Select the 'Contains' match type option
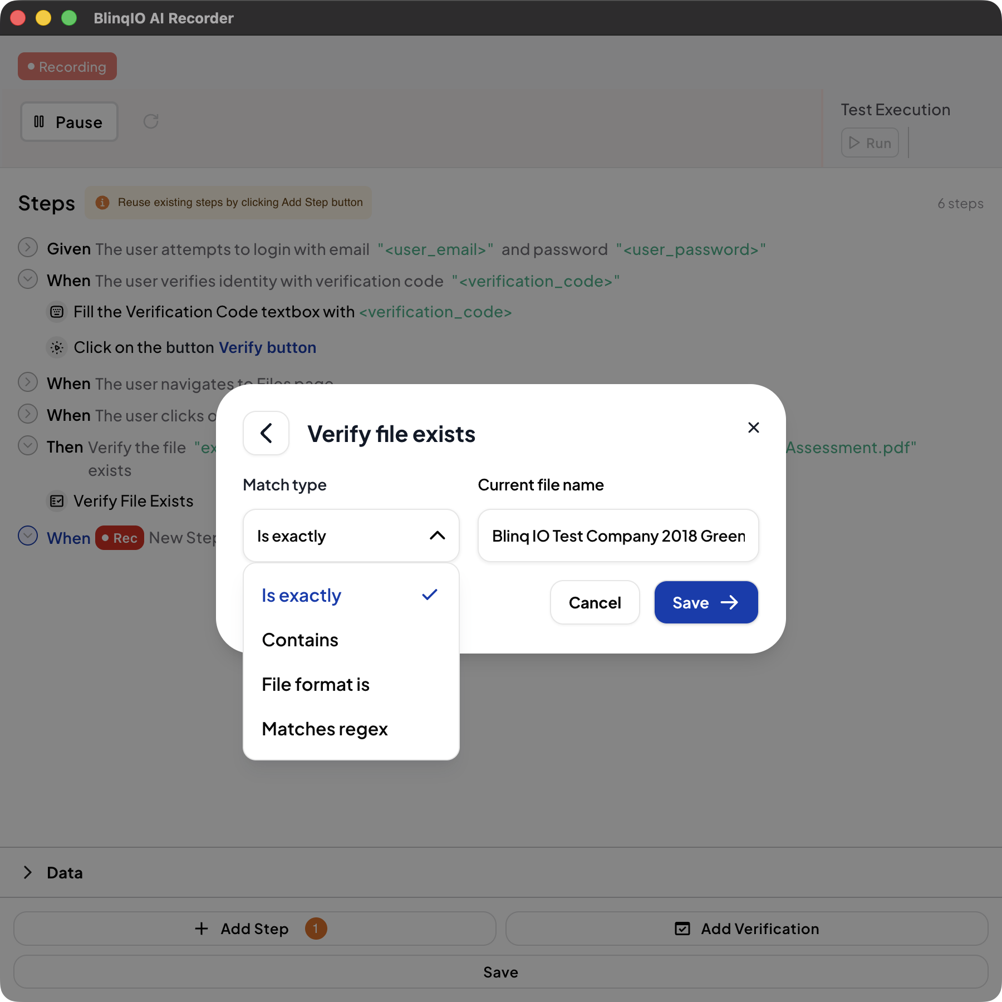Screen dimensions: 1002x1002 coord(300,640)
